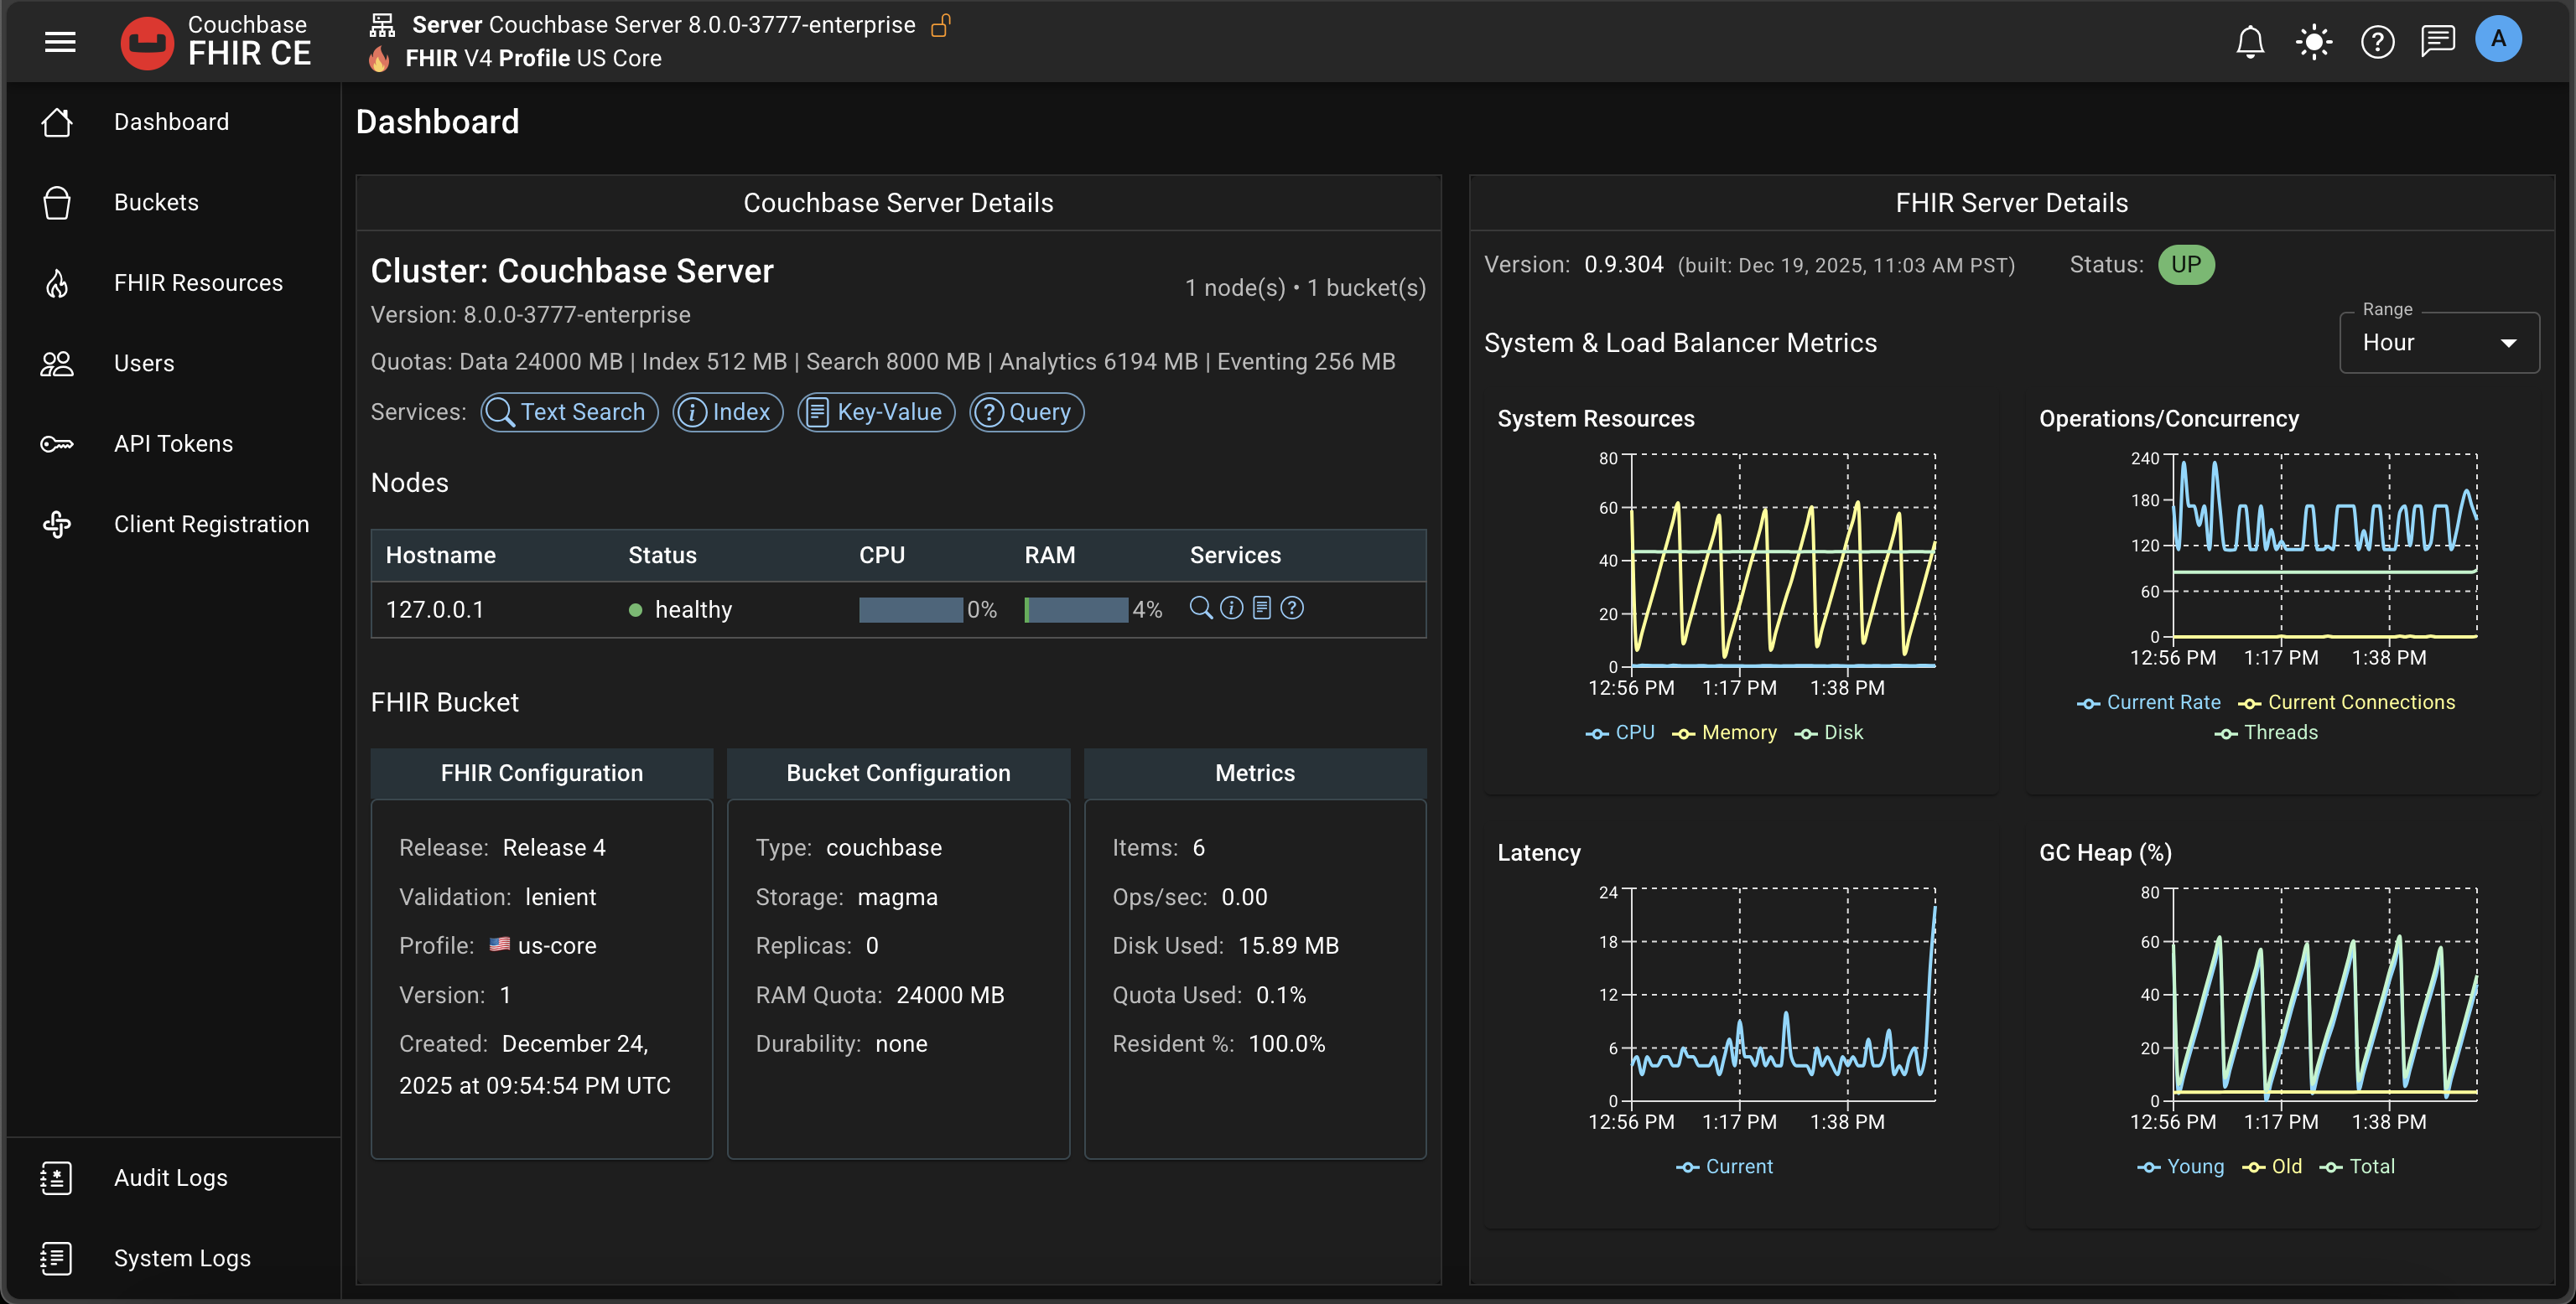Click the Text Search service chip
The image size is (2576, 1304).
click(569, 411)
